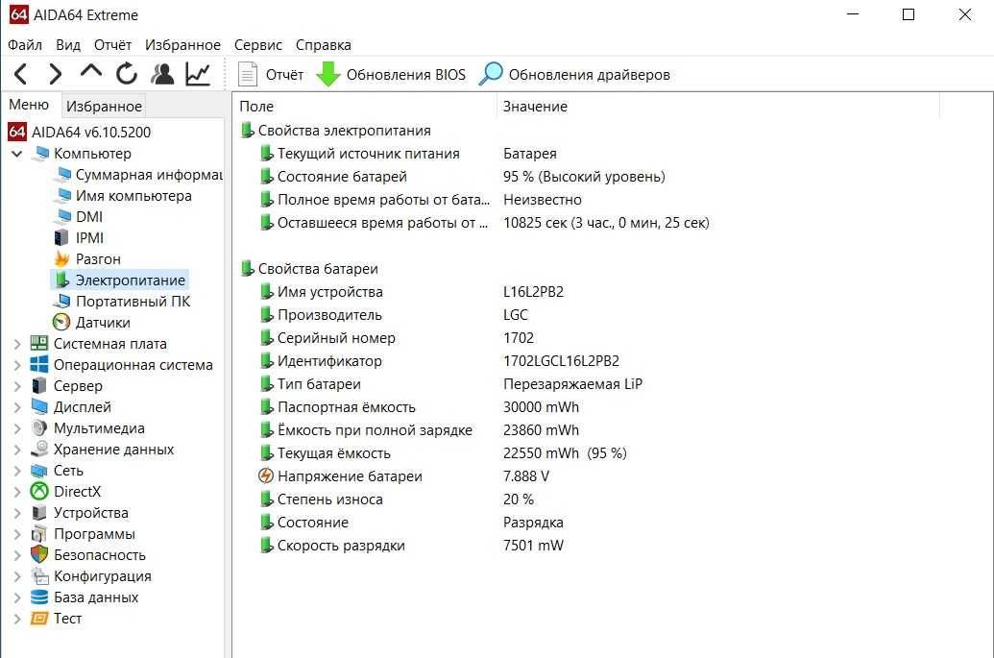The width and height of the screenshot is (994, 658).
Task: Select the Свойства электропитания group row
Action: pyautogui.click(x=344, y=130)
